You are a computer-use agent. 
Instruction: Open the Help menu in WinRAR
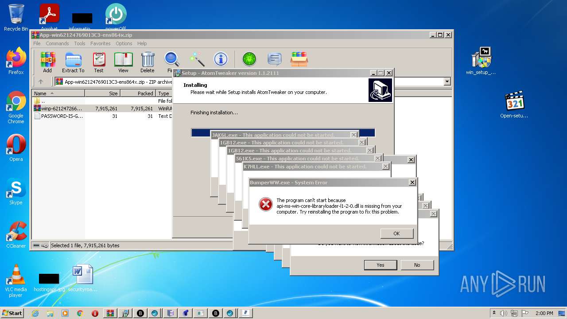pos(142,43)
